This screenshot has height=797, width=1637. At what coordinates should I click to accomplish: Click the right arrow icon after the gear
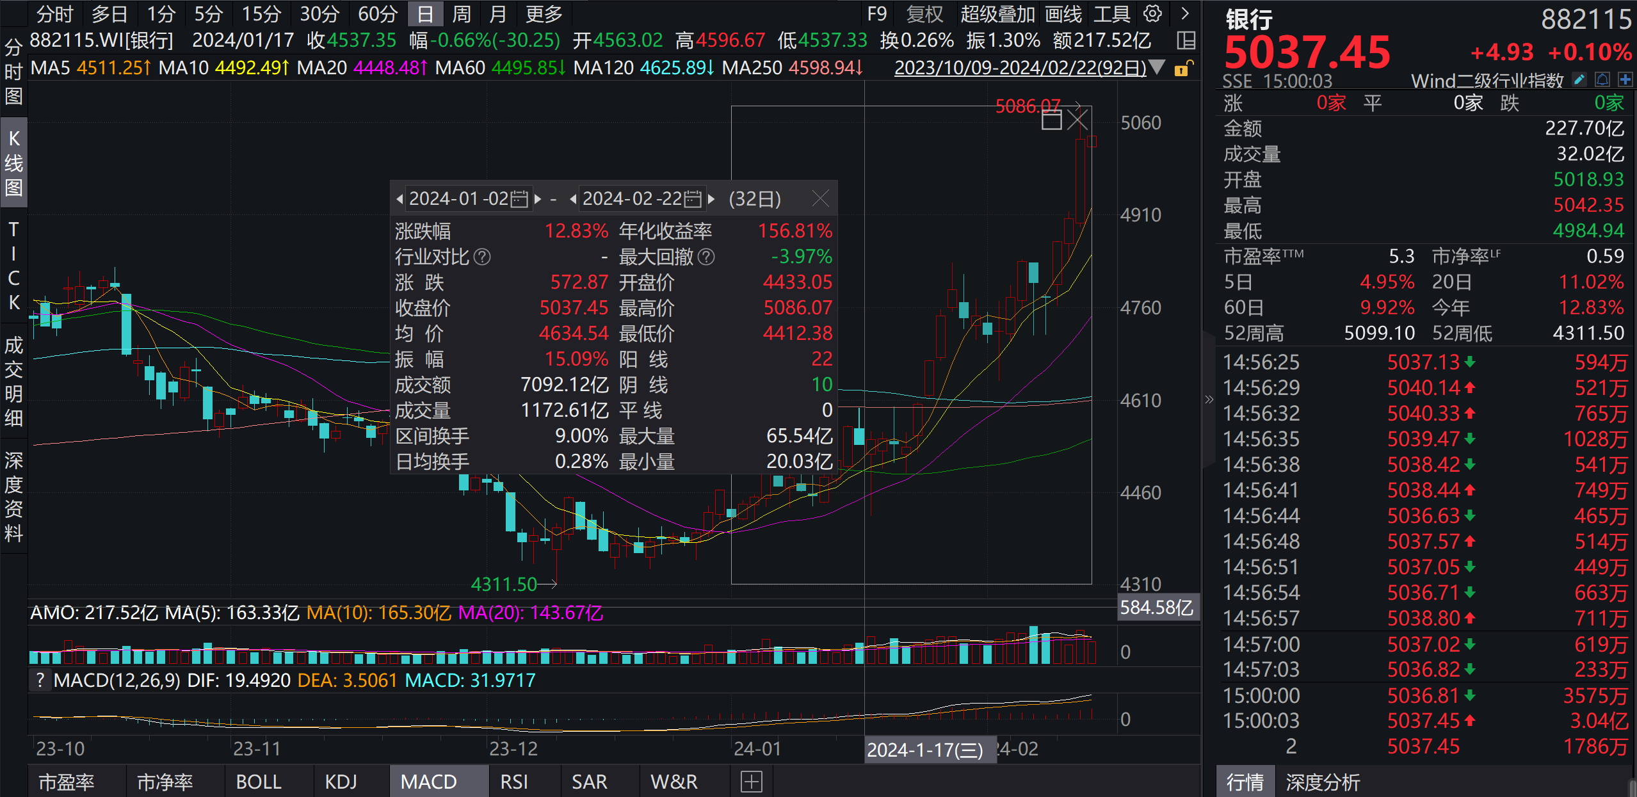(1184, 13)
